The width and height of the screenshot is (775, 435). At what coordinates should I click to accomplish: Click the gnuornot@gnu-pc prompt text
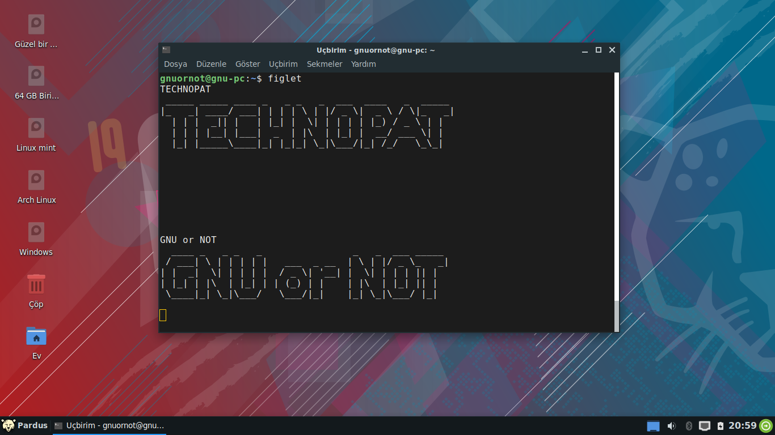click(203, 79)
